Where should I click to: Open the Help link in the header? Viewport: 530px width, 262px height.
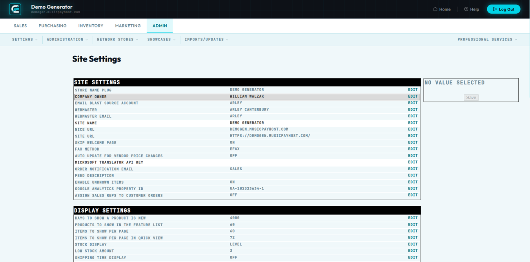(472, 9)
